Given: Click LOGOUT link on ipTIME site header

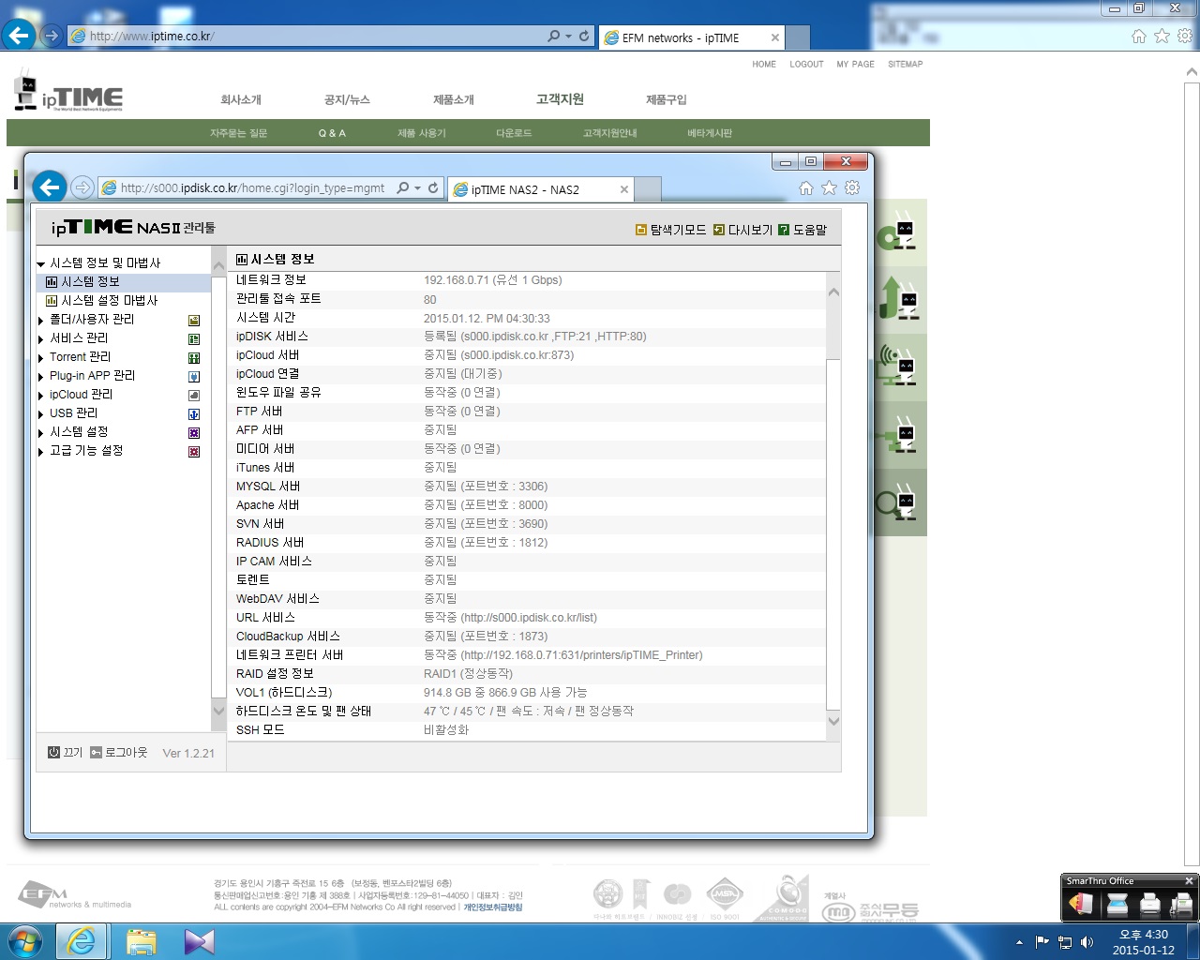Looking at the screenshot, I should (x=806, y=65).
